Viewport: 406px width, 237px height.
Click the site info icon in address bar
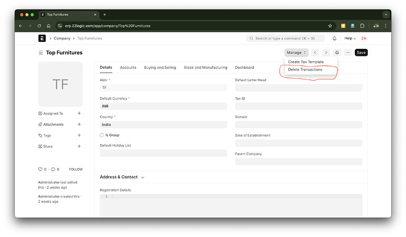pos(60,26)
